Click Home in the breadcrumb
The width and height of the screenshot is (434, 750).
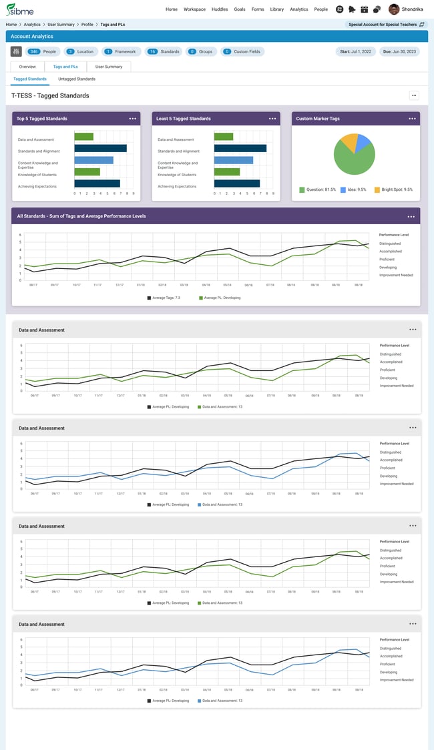pyautogui.click(x=11, y=25)
